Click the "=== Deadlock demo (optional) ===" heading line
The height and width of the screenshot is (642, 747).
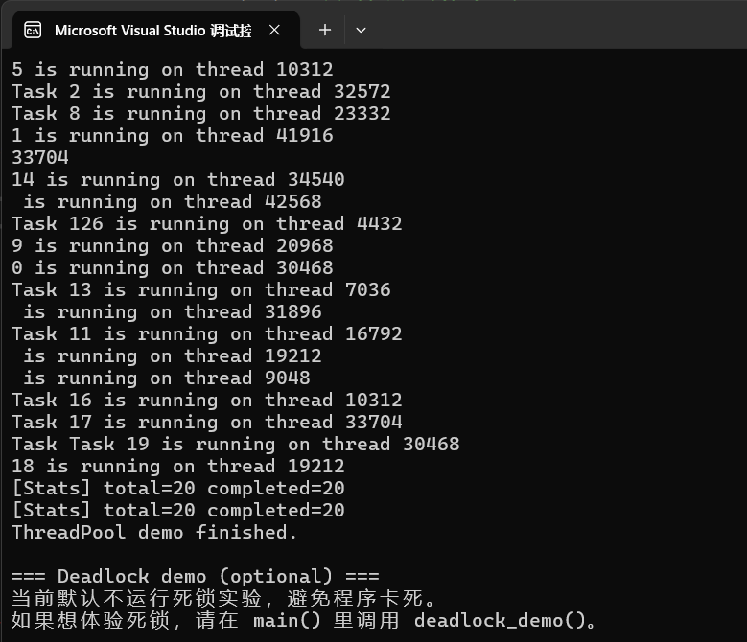pyautogui.click(x=195, y=576)
